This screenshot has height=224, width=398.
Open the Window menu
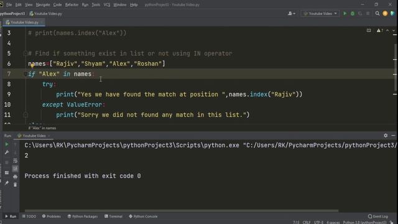point(120,4)
